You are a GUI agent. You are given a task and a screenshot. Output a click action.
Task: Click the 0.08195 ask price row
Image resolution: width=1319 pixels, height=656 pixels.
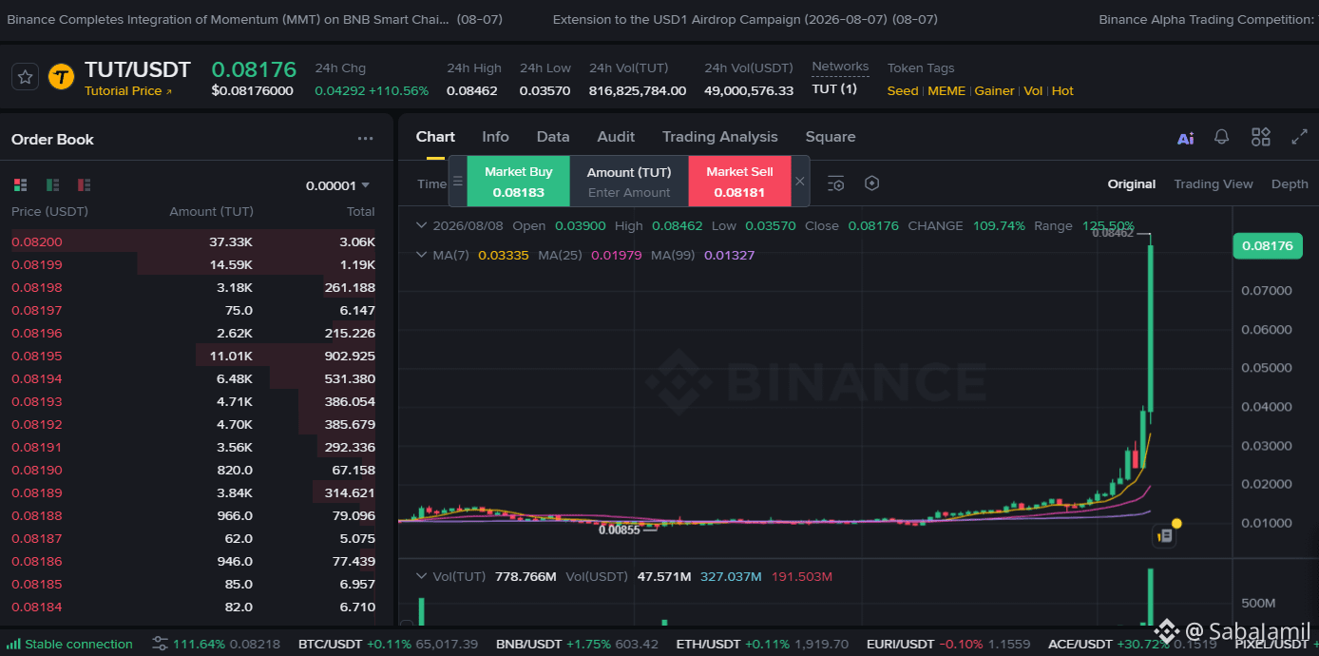pyautogui.click(x=193, y=356)
